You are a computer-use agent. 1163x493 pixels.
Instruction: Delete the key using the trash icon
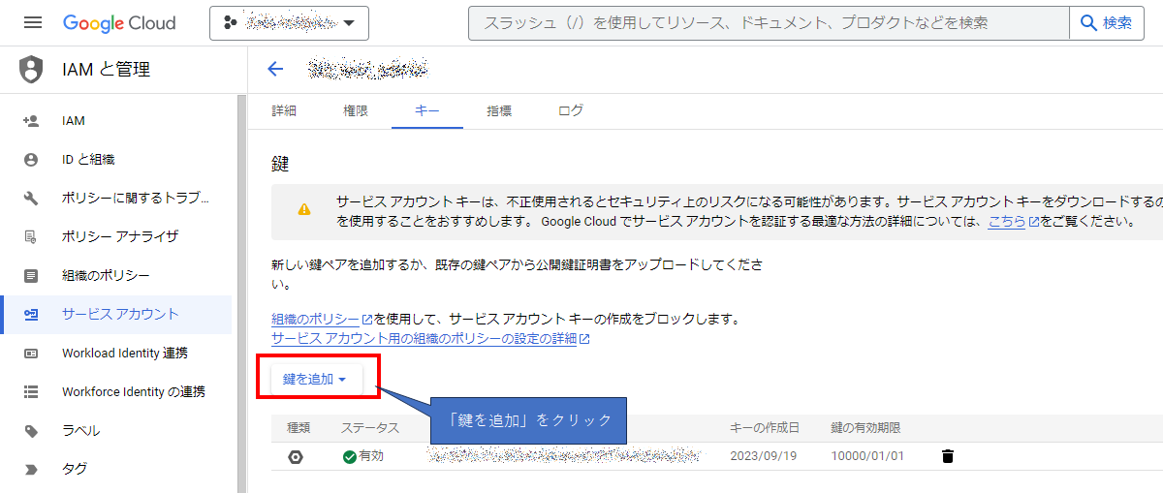[947, 456]
